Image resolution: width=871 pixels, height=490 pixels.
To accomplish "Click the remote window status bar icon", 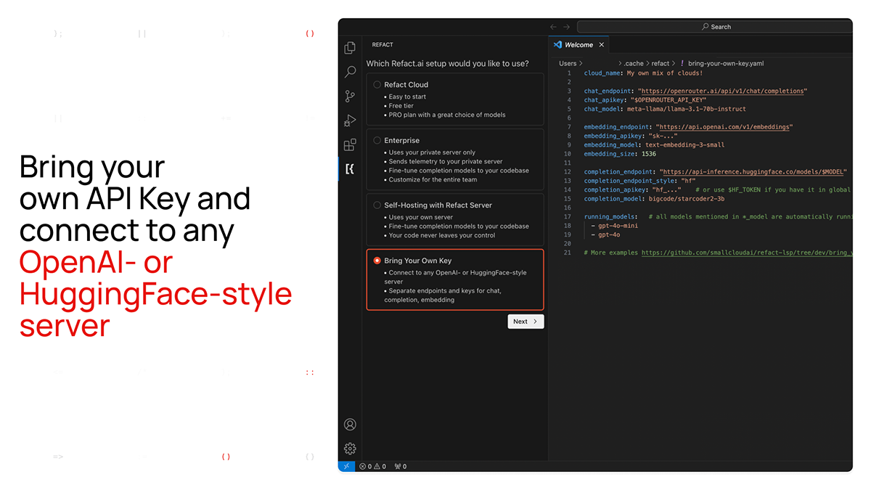I will tap(346, 466).
